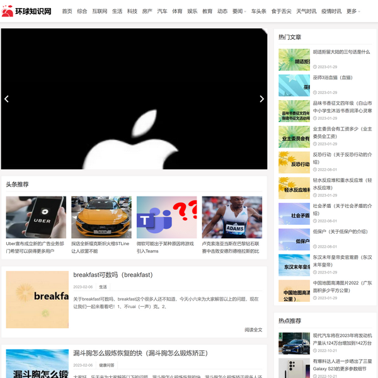Open the Uber advertising article thumbnail
378x378 pixels.
point(36,217)
